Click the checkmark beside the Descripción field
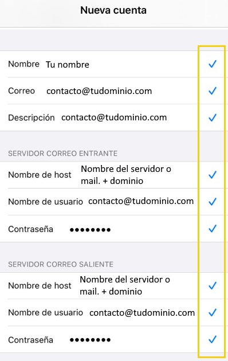 [213, 117]
